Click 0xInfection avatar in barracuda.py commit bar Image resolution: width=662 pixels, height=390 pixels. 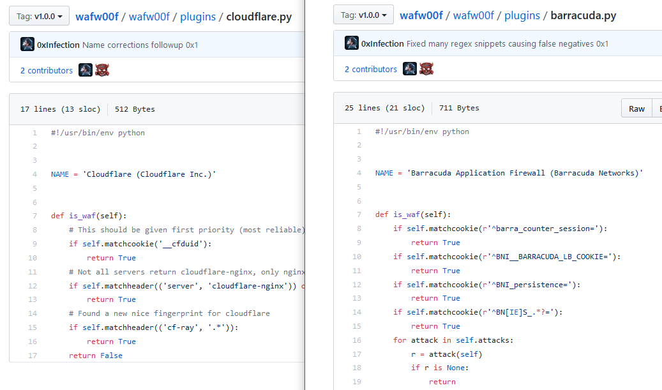(352, 43)
